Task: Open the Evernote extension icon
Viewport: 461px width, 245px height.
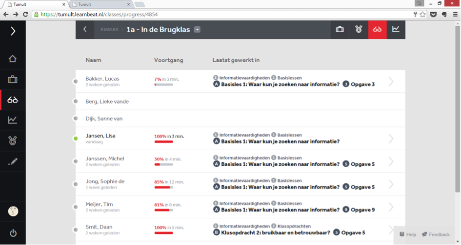Action: tap(444, 15)
